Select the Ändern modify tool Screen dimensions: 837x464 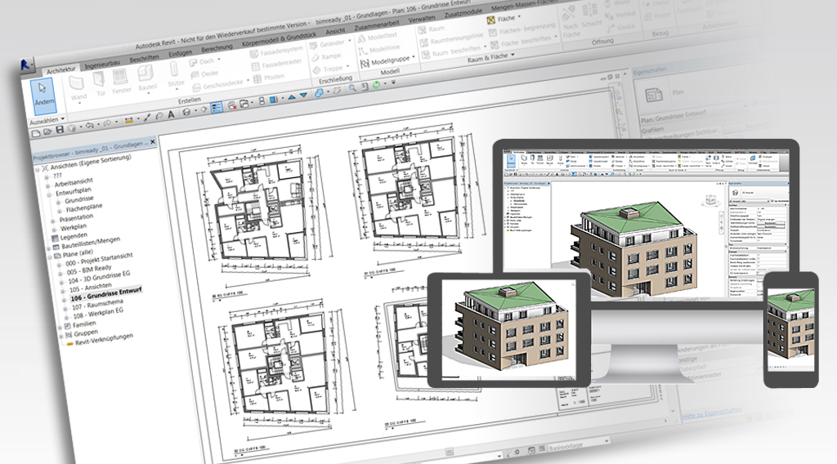[x=43, y=99]
